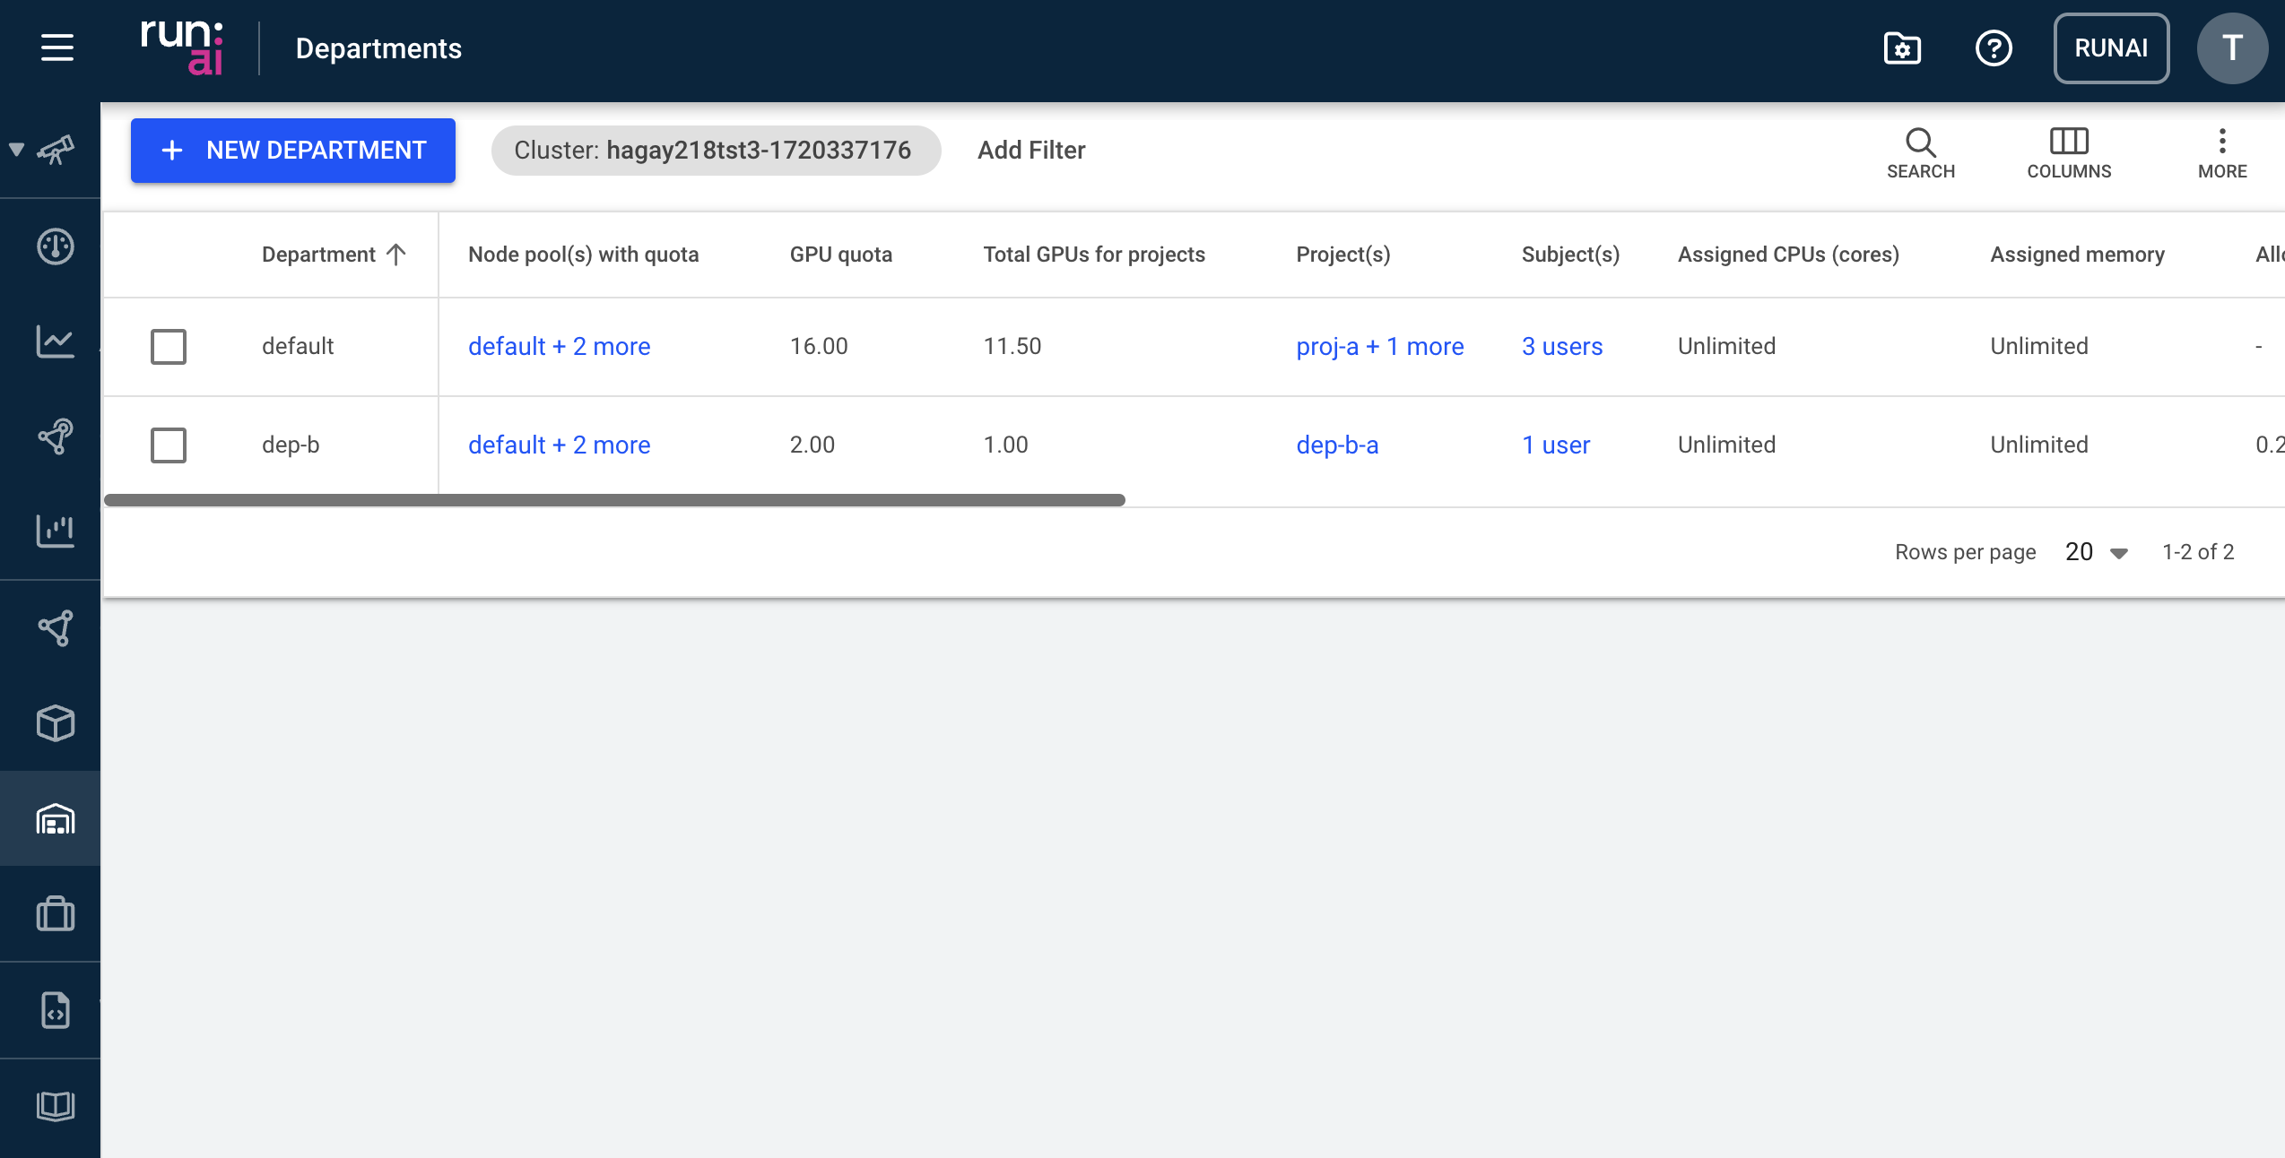
Task: Click the 2.00 GPU quota value
Action: point(812,445)
